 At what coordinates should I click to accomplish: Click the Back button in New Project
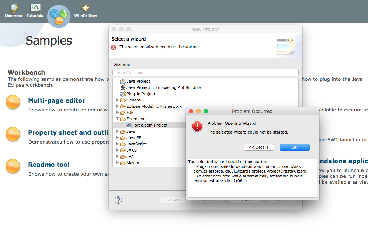[175, 200]
